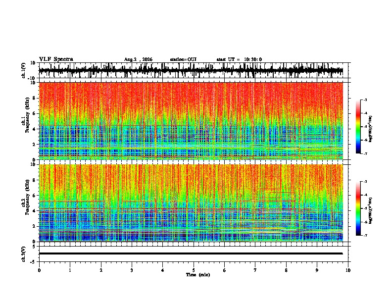Click the ch.2 colorbar log(PSD) label
Viewport: 392px width, 303px height.
(x=371, y=210)
